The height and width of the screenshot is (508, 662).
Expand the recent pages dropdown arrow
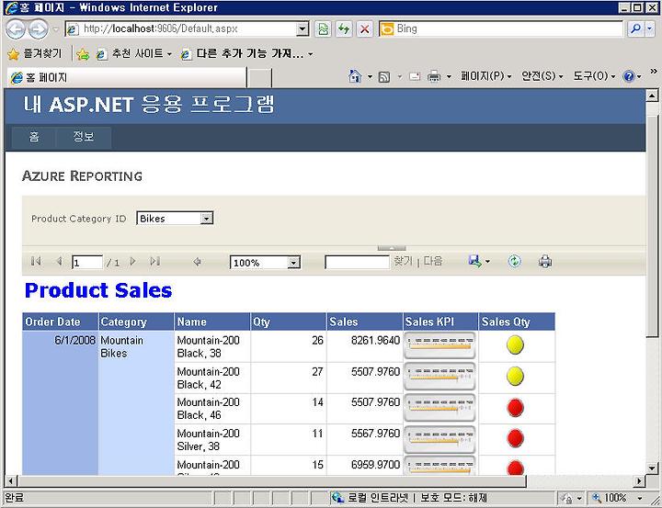(x=55, y=29)
